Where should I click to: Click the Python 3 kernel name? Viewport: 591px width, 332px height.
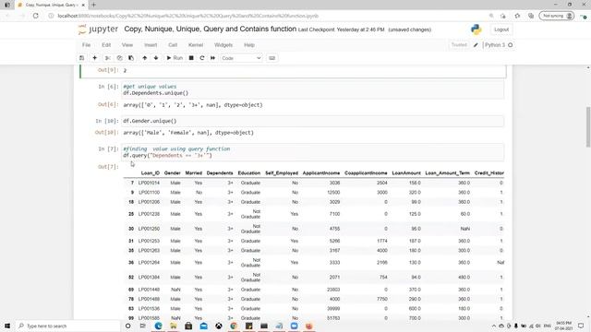pos(495,45)
